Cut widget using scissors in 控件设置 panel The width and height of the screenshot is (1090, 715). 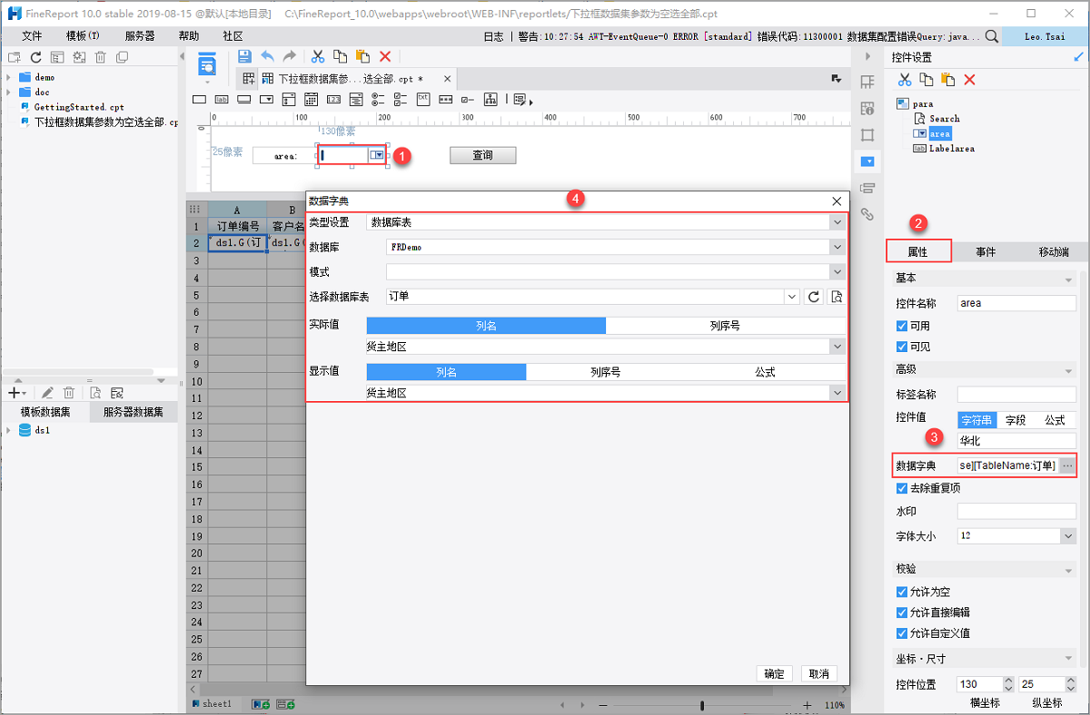pos(904,80)
